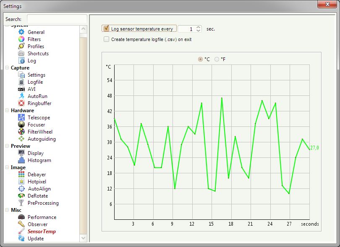Select the Capture category label
Viewport: 340px width, 247px height.
20,68
